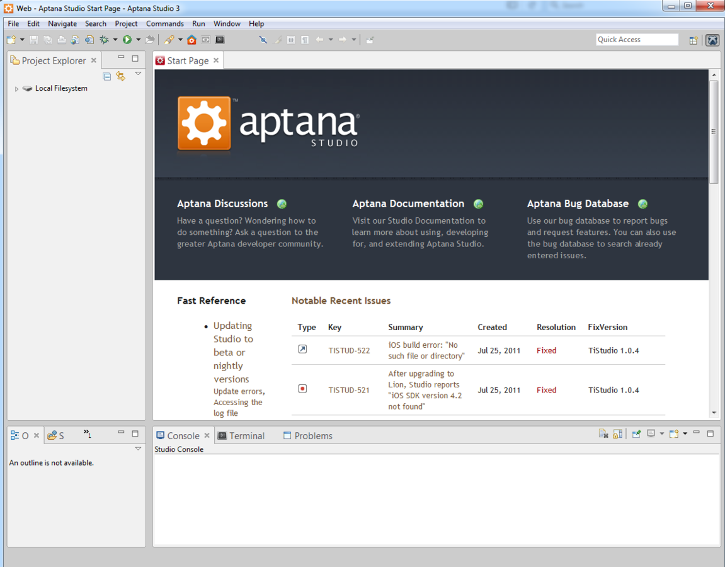Open issue TISTUD-522 link
This screenshot has height=567, width=725.
click(349, 350)
